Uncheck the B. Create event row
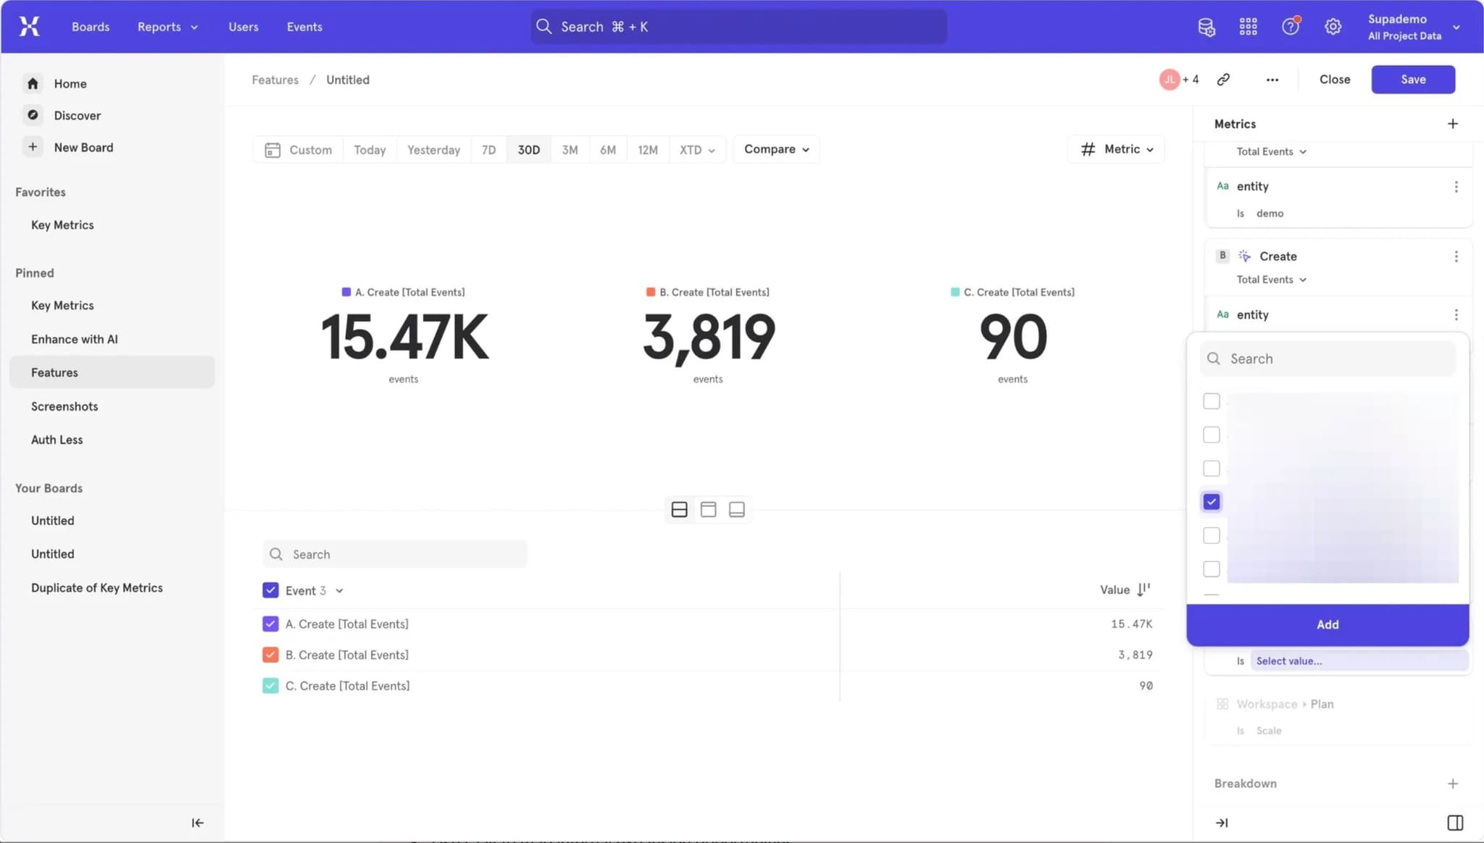 coord(270,654)
